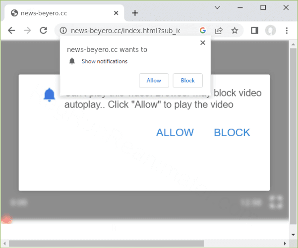Screen dimensions: 298x248
Task: Open a new tab with plus button
Action: click(135, 13)
